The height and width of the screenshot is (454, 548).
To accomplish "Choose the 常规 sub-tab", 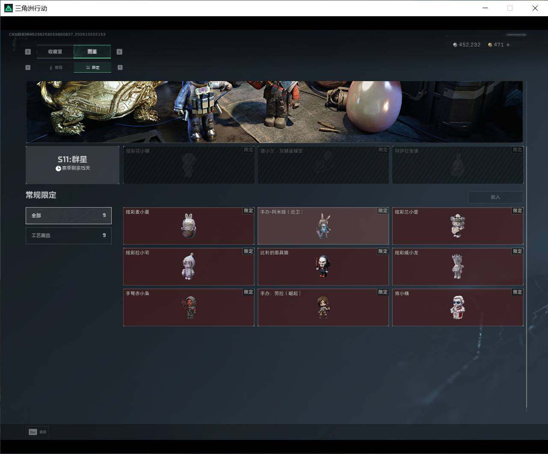I will click(x=56, y=67).
